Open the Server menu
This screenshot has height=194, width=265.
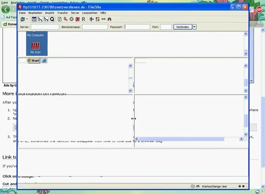coord(75,13)
